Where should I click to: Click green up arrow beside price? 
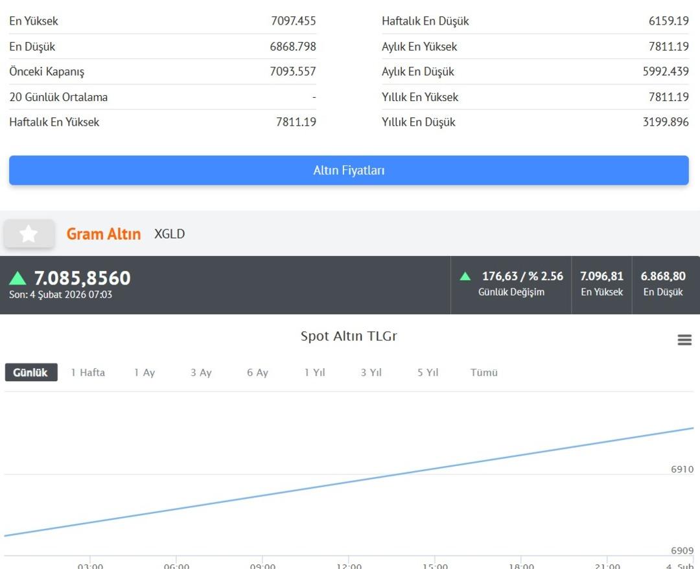point(17,279)
